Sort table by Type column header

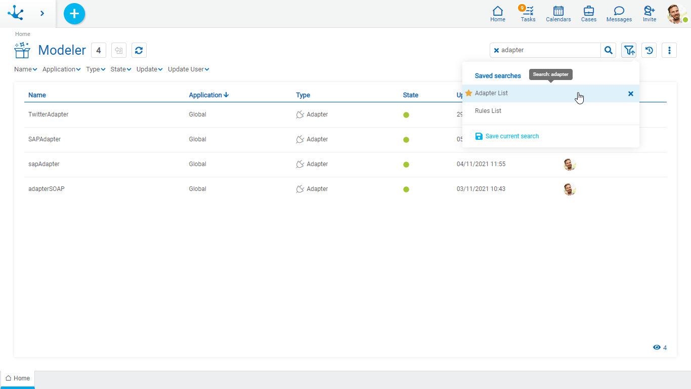[303, 95]
